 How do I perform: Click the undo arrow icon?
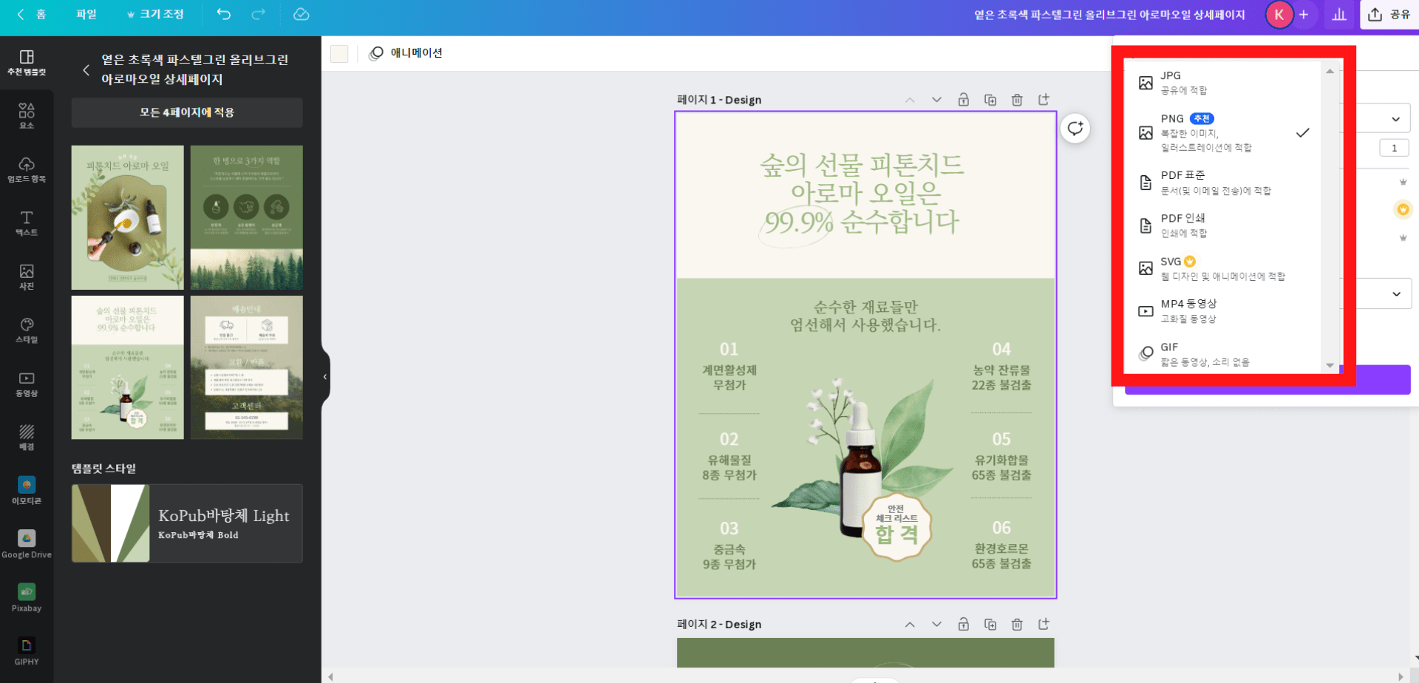223,14
